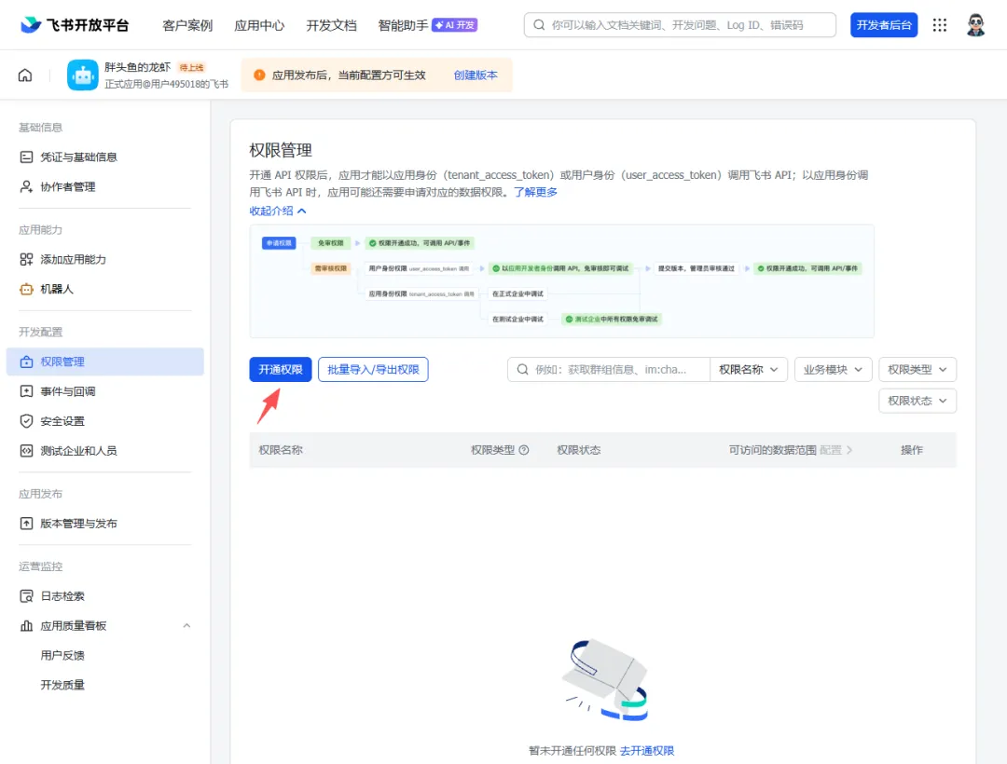The height and width of the screenshot is (764, 1007).
Task: Click the 安全设置 shield icon
Action: click(x=26, y=421)
